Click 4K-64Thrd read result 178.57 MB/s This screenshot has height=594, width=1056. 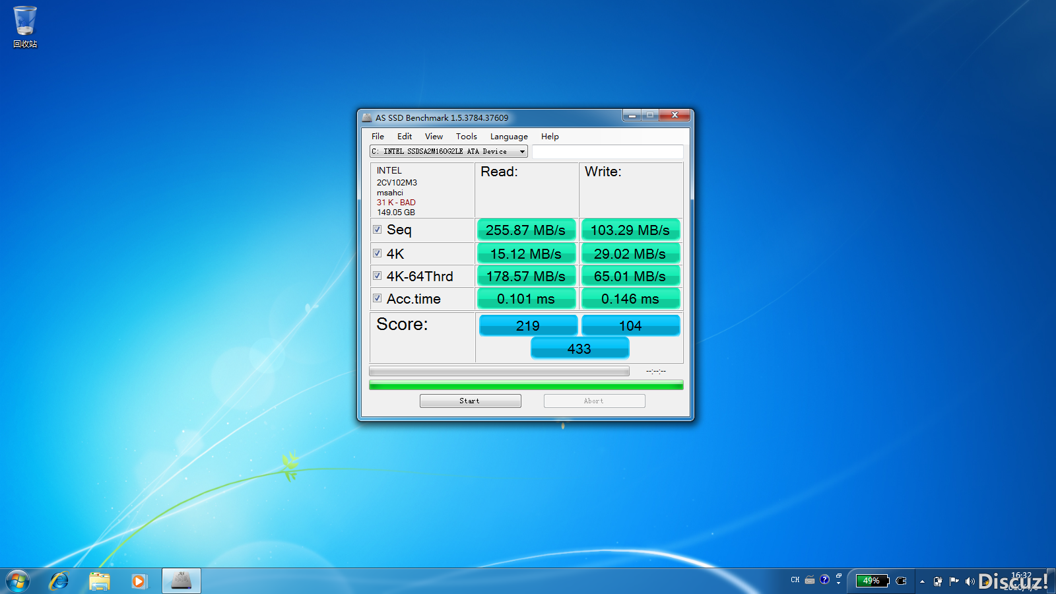pos(526,276)
